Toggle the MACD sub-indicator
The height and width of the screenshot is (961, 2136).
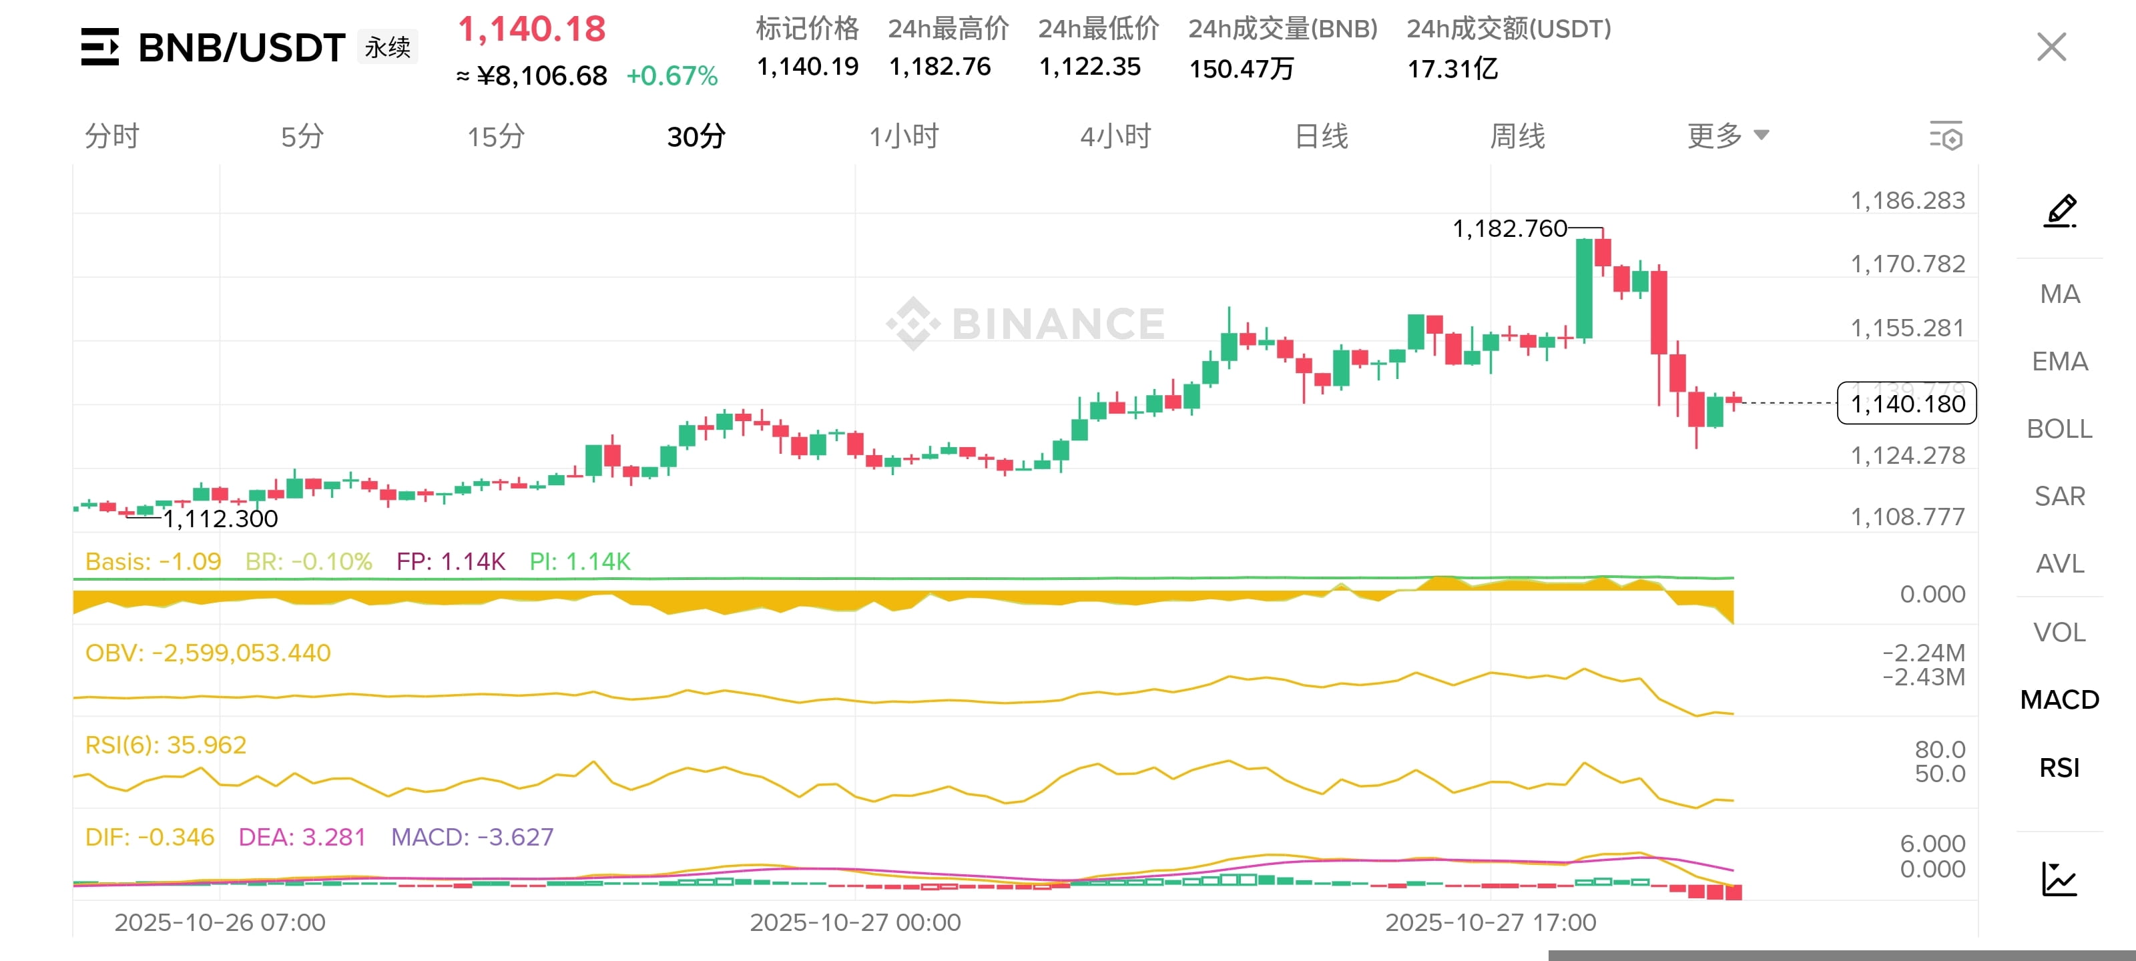(2060, 700)
